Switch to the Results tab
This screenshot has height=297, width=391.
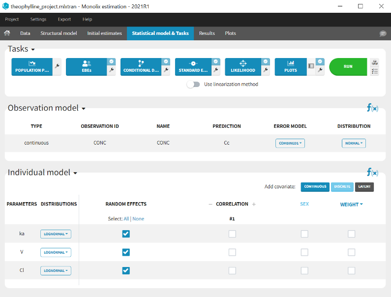(207, 33)
